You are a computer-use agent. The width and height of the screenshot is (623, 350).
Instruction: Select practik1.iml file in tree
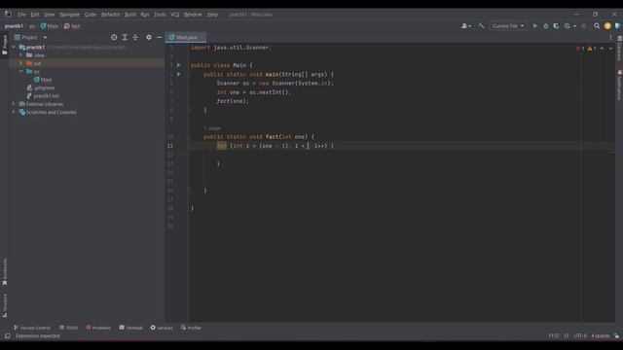43,96
